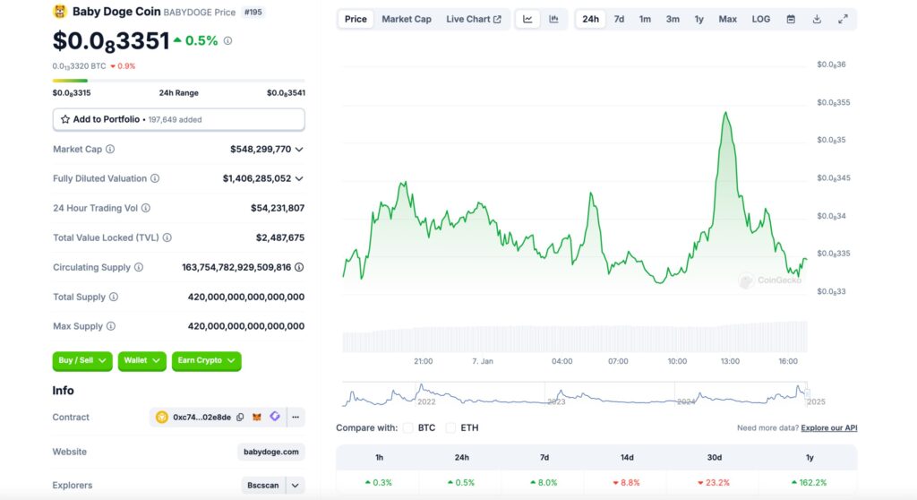
Task: Download chart data
Action: coord(817,20)
